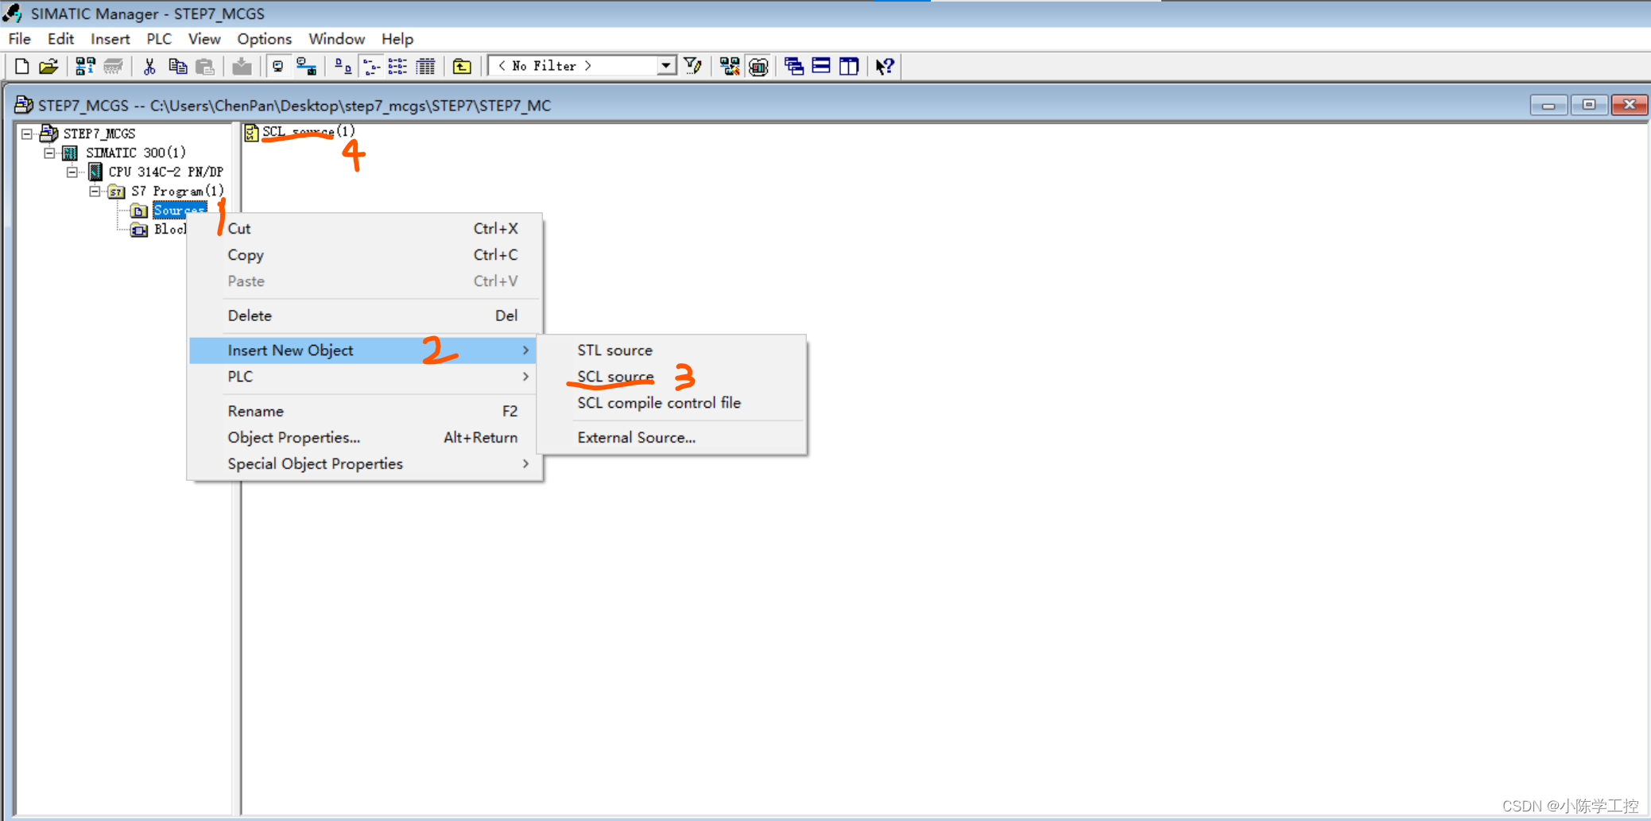
Task: Set Details view in toolbar
Action: 426,66
